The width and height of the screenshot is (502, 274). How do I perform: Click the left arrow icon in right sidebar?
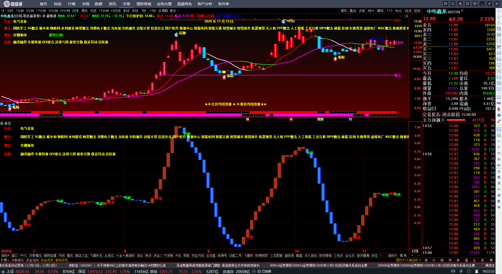(x=499, y=11)
